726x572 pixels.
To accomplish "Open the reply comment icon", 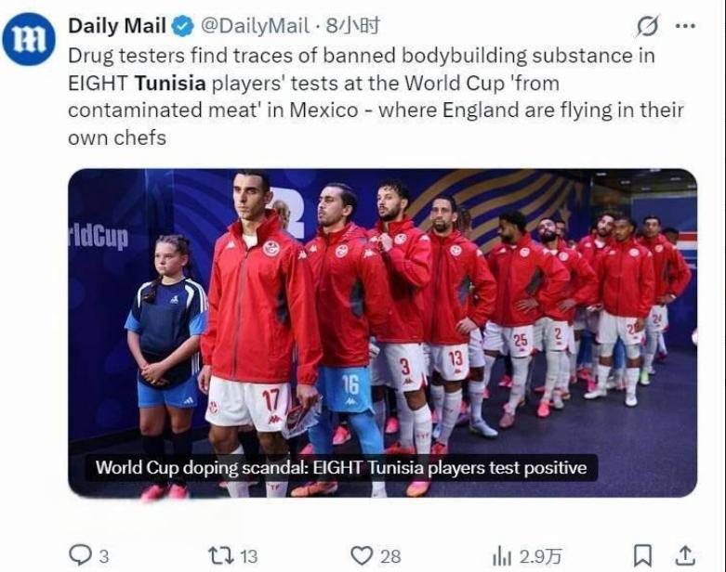I will click(x=80, y=555).
